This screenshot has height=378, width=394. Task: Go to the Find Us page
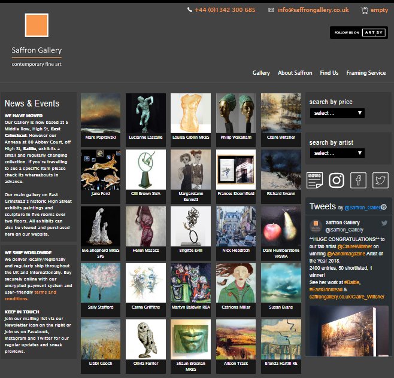[x=329, y=73]
